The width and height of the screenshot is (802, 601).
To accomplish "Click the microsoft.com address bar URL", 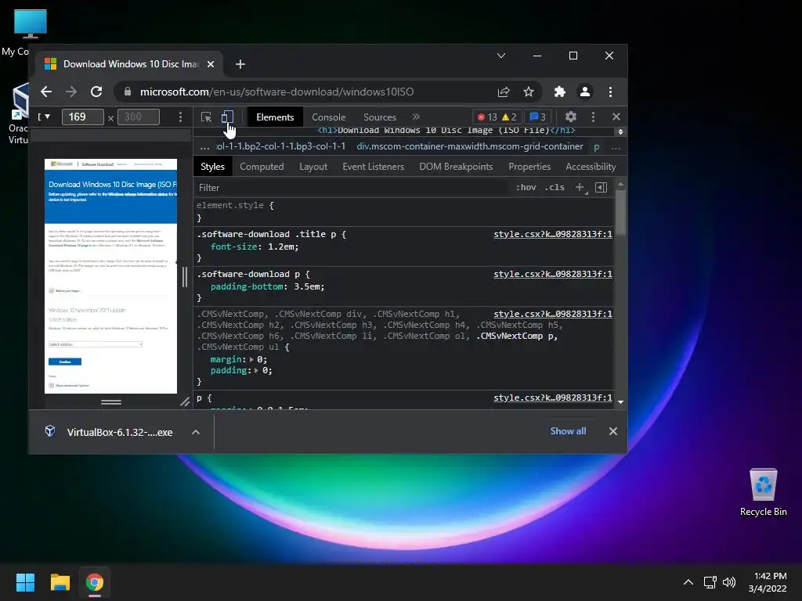I will (x=276, y=92).
